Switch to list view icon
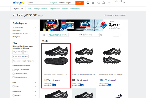 (44, 35)
